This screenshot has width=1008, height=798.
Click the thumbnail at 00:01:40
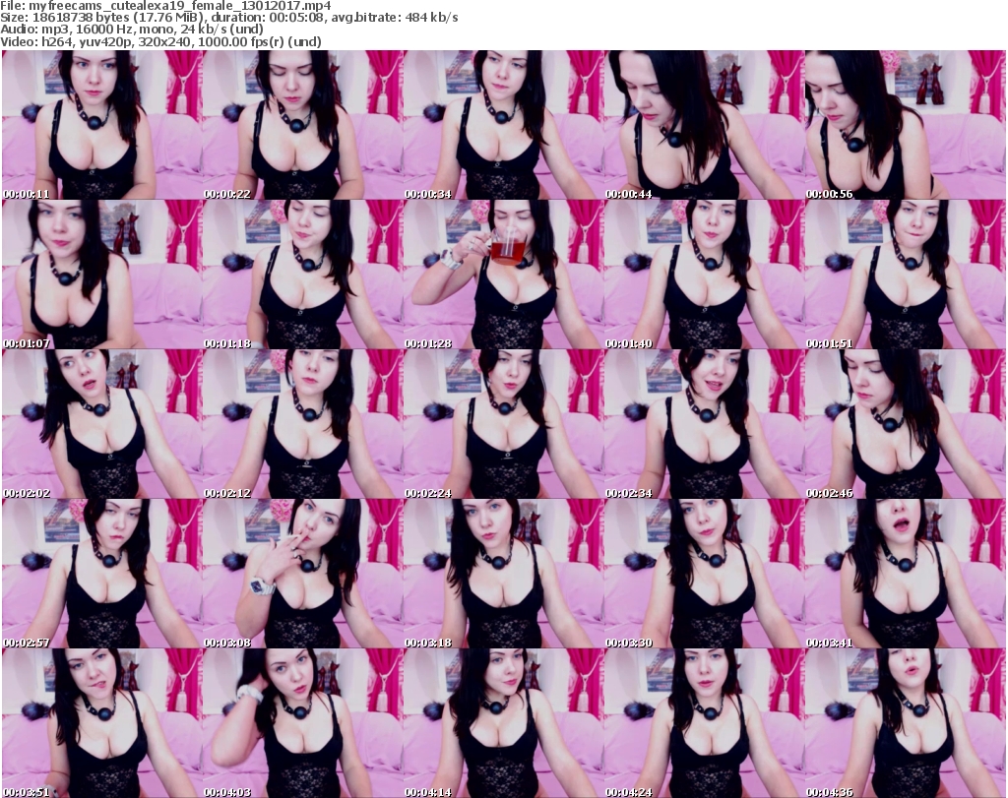(x=705, y=275)
